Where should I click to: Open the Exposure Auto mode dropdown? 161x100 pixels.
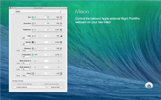26,50
